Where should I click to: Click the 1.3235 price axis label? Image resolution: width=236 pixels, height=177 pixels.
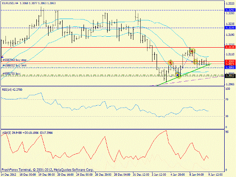230,24
